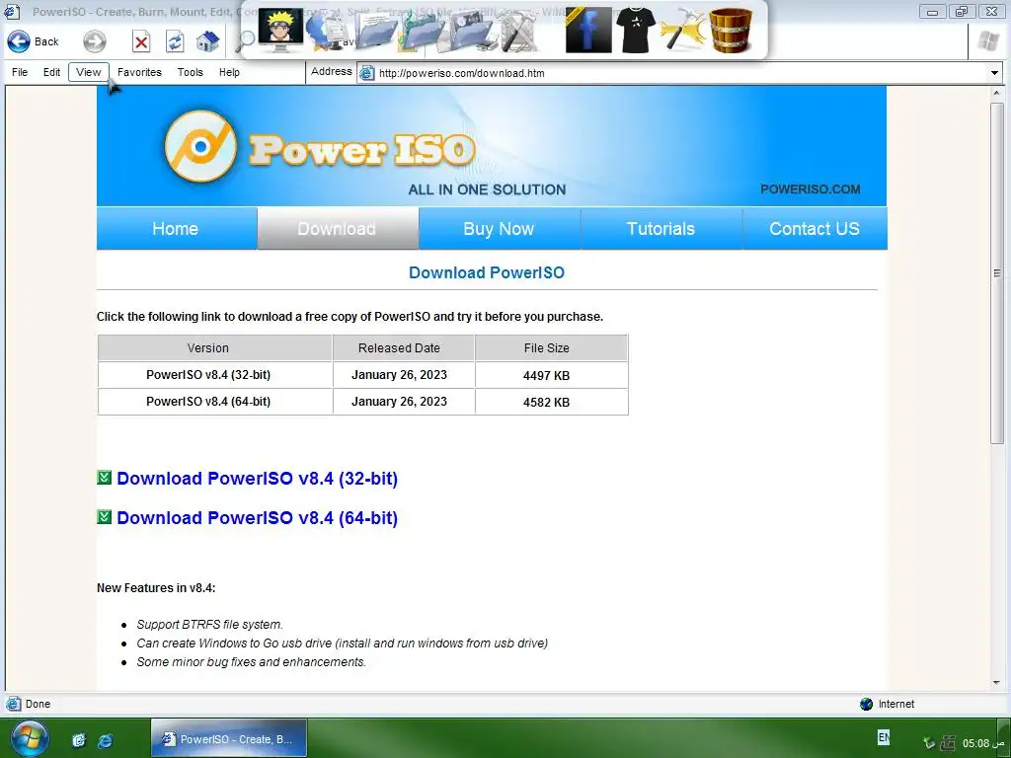
Task: Click green arrow icon beside 64-bit download
Action: pos(104,517)
